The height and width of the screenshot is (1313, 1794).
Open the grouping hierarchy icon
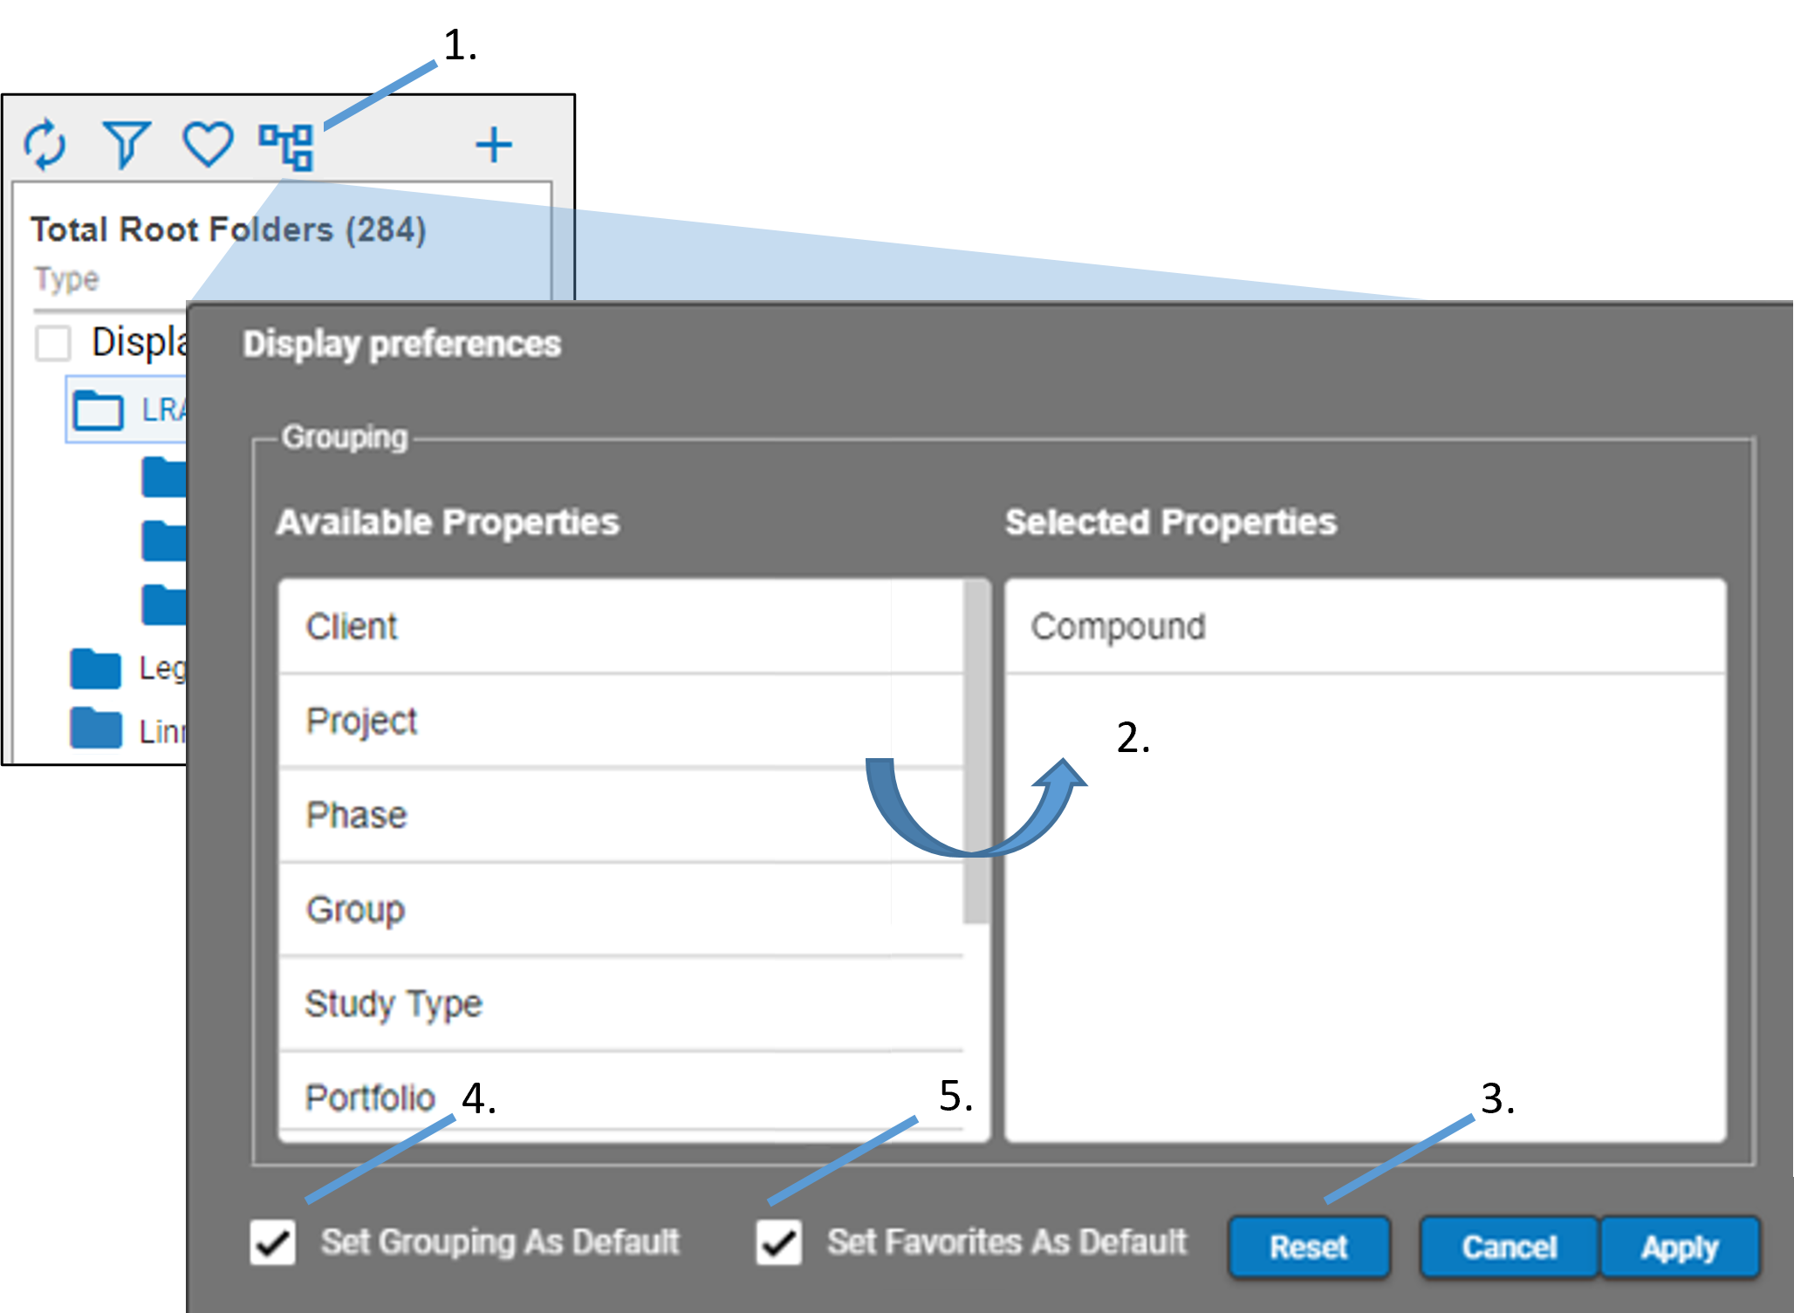point(286,147)
